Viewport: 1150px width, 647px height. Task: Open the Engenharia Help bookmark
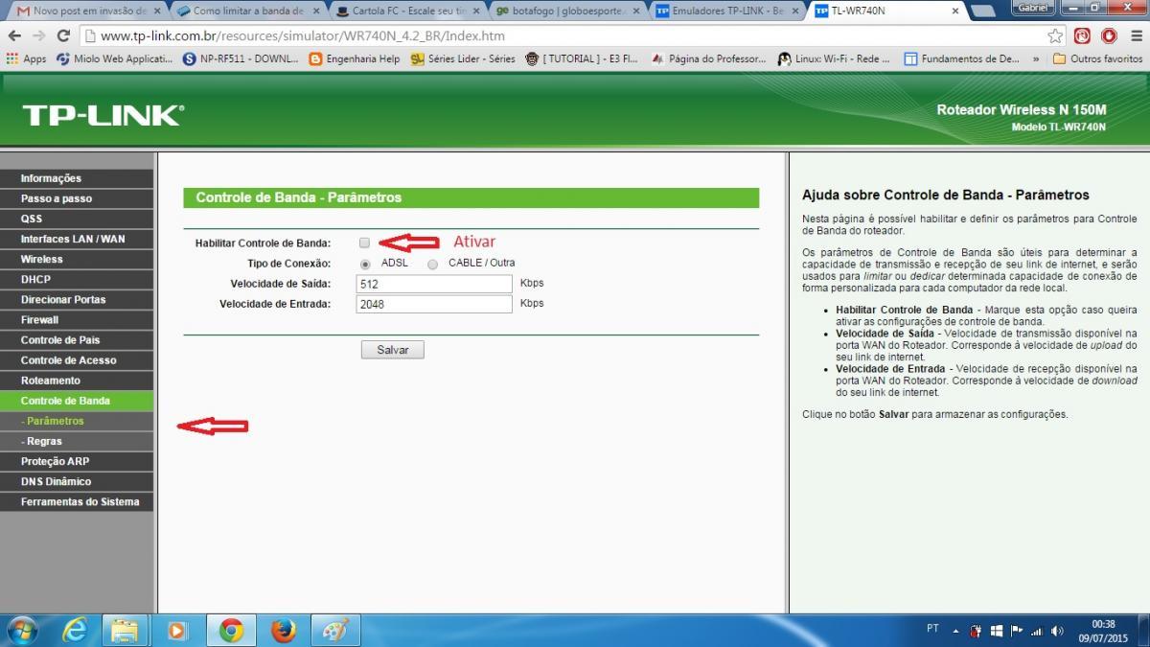[x=355, y=58]
